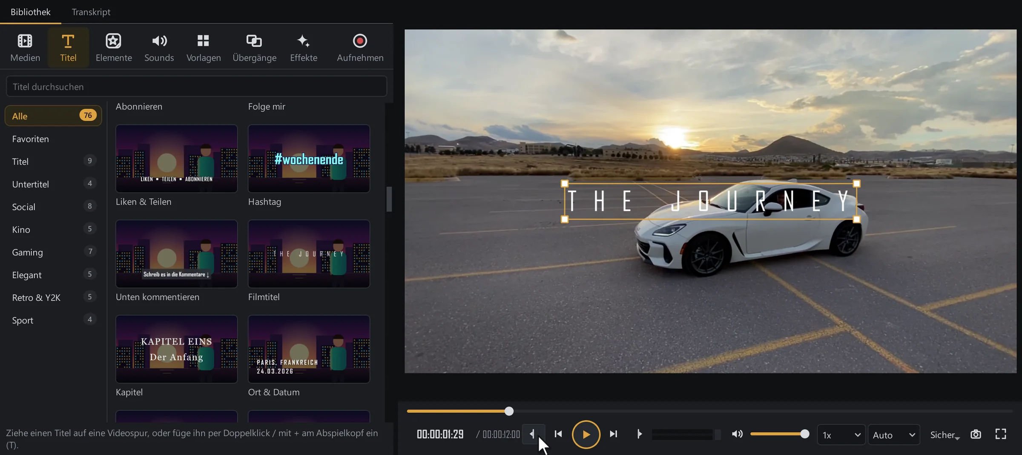Viewport: 1022px width, 455px height.
Task: Click the Titel durchsuchen search field
Action: point(196,86)
